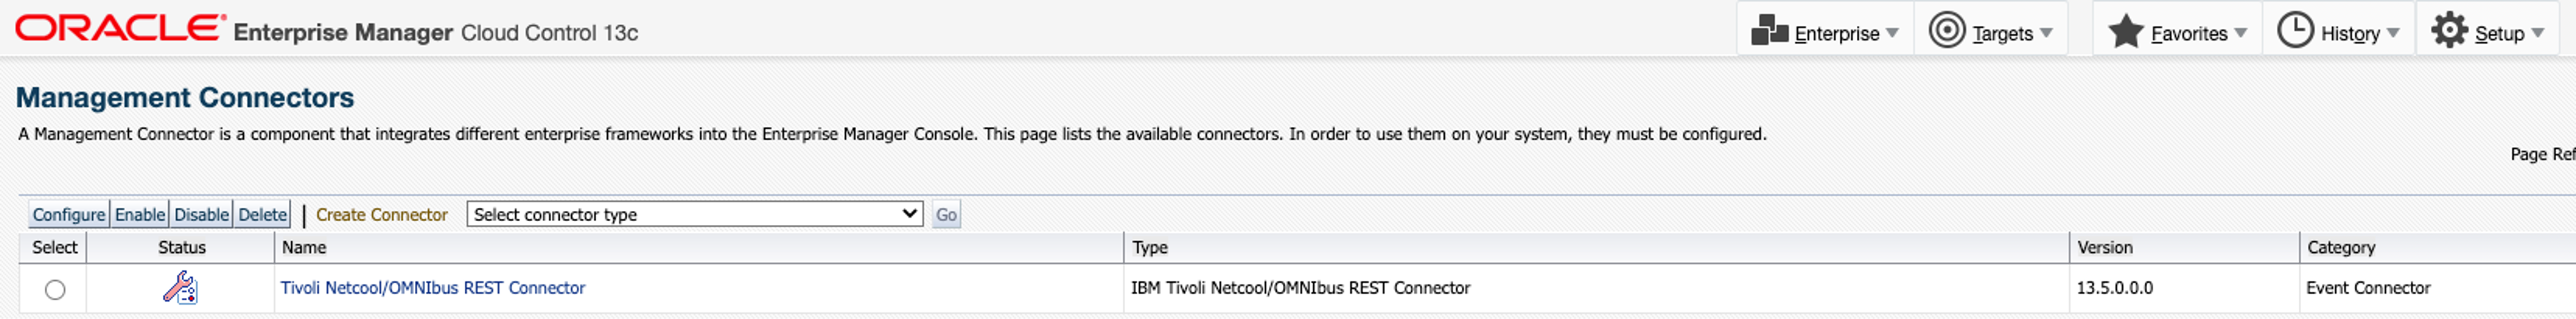Open the Select connector type dropdown
This screenshot has width=2576, height=319.
[694, 214]
